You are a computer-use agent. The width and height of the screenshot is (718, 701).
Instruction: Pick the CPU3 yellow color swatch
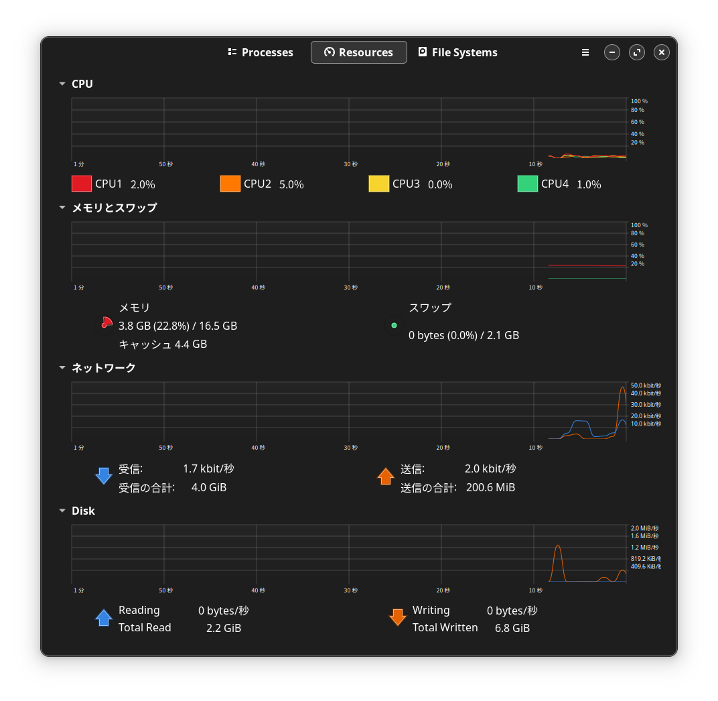coord(378,184)
